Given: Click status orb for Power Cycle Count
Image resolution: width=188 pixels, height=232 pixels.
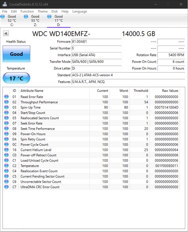Looking at the screenshot, I should [6, 144].
